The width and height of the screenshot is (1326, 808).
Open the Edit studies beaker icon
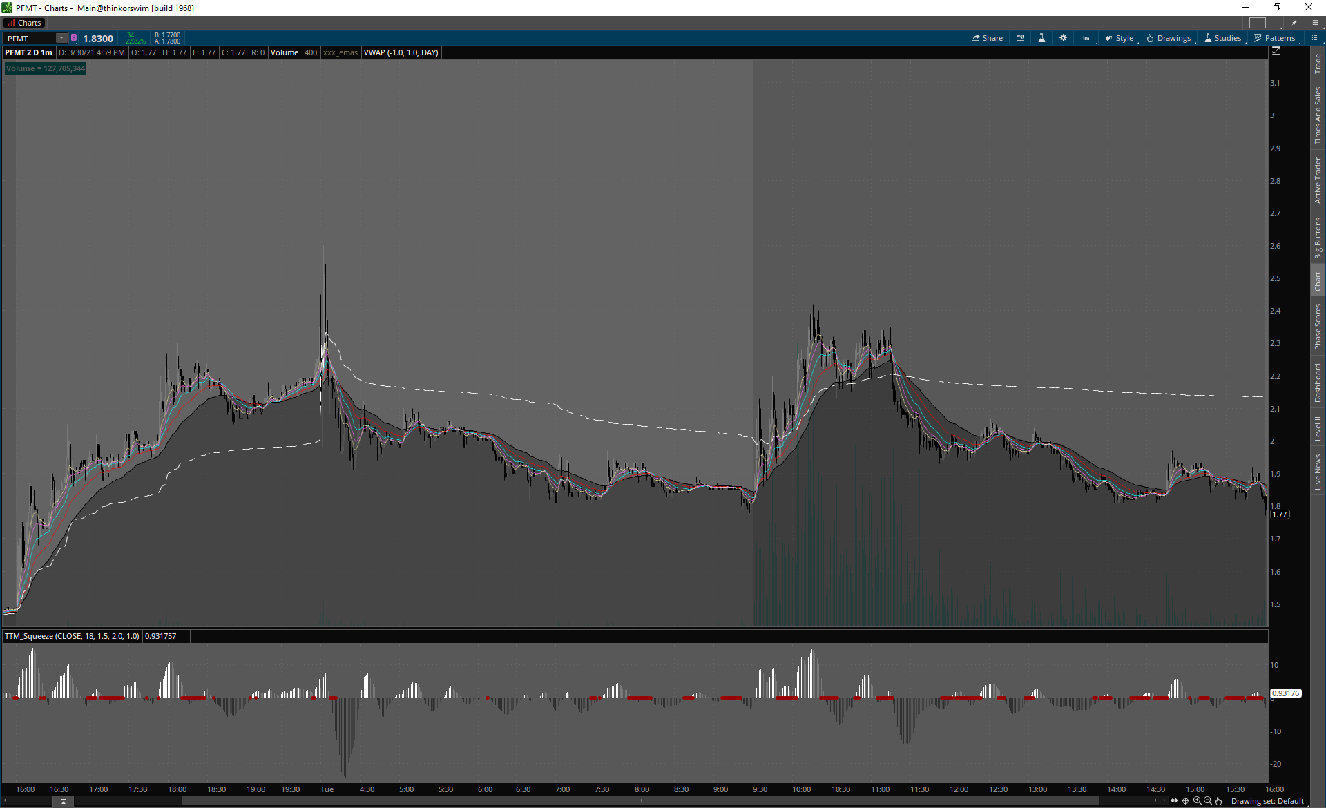1041,38
